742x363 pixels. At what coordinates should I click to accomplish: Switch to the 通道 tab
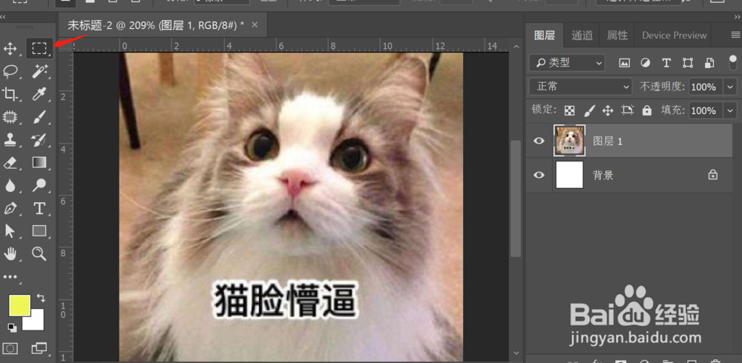tap(582, 36)
